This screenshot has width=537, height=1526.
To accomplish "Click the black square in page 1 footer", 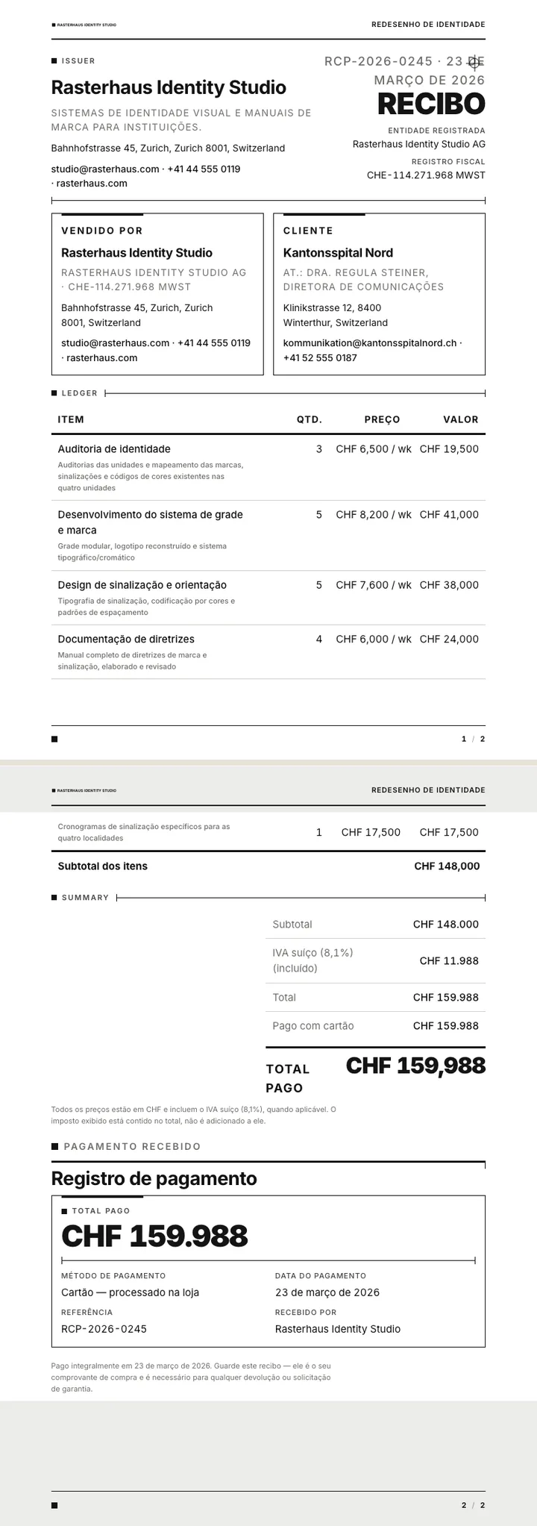I will click(54, 739).
